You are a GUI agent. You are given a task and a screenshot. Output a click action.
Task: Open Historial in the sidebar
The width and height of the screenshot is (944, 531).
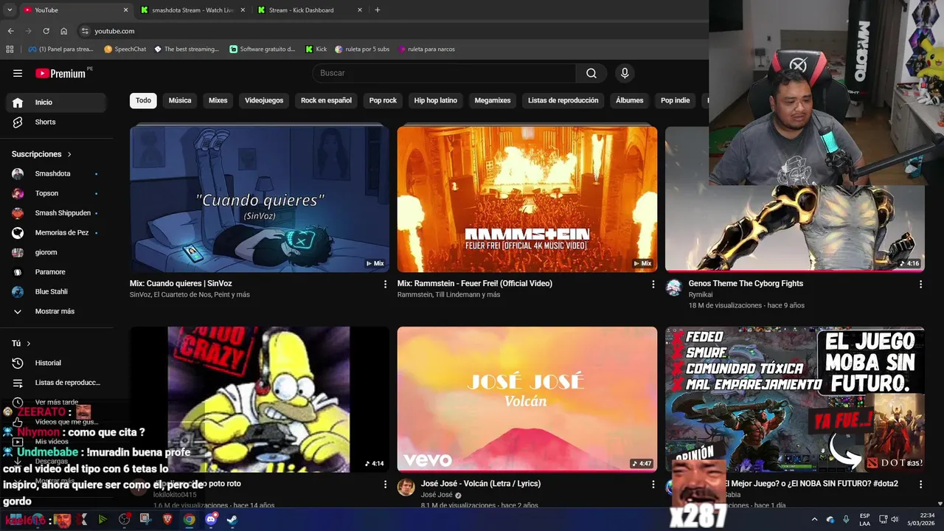click(x=56, y=363)
